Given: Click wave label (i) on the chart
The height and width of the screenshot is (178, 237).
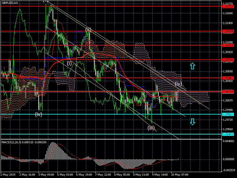Looking at the screenshot, I should [x=69, y=63].
